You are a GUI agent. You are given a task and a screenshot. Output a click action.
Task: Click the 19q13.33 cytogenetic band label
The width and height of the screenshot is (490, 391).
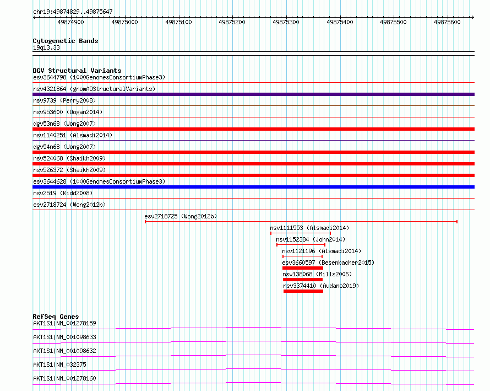point(46,47)
